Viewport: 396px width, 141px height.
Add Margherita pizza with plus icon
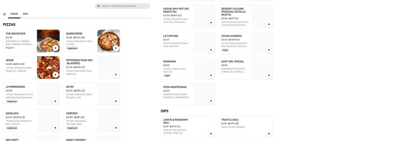click(116, 48)
